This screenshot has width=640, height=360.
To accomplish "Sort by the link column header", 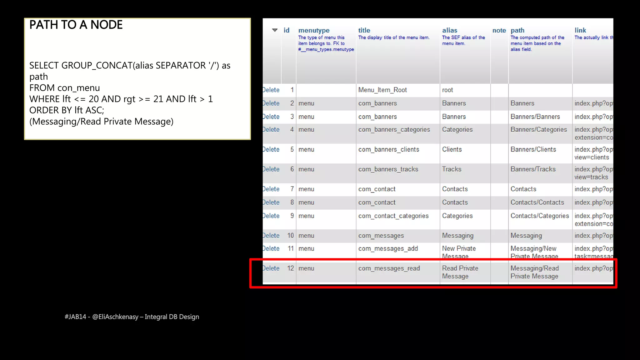I will click(x=580, y=30).
